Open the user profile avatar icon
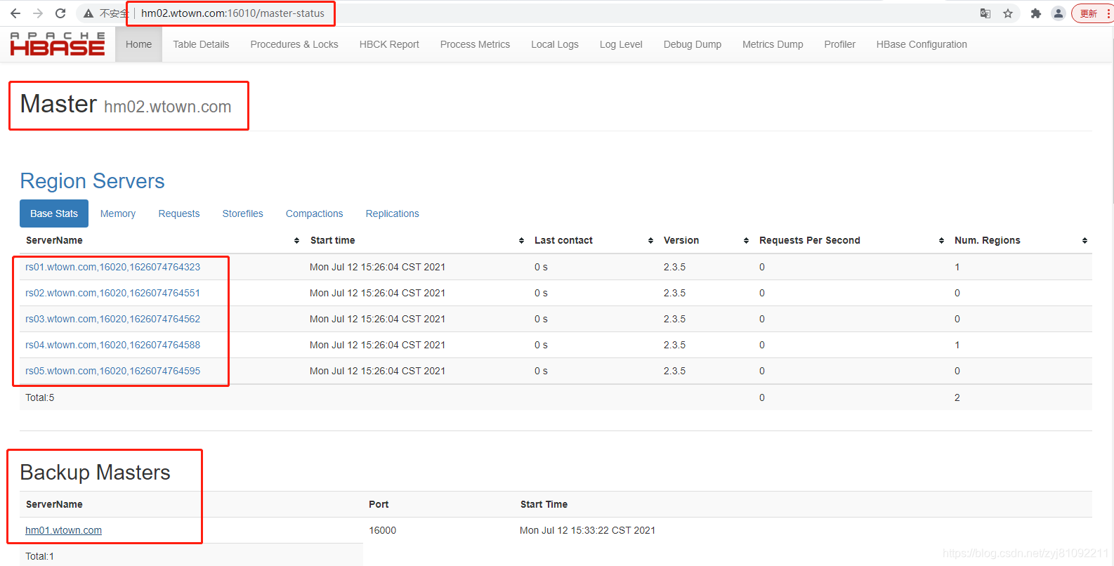This screenshot has width=1114, height=566. coord(1059,13)
